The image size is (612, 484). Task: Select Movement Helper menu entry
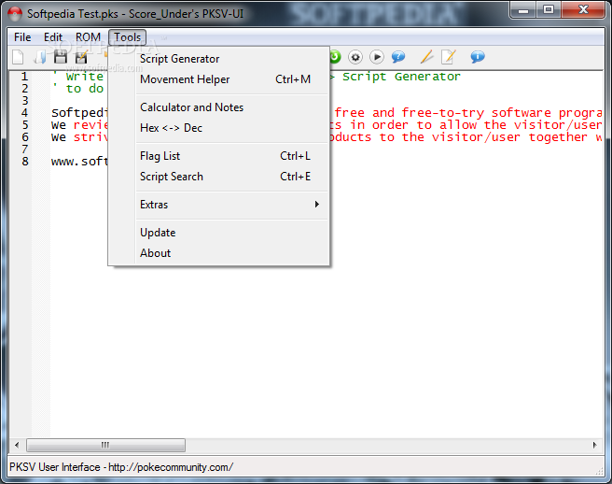point(219,79)
